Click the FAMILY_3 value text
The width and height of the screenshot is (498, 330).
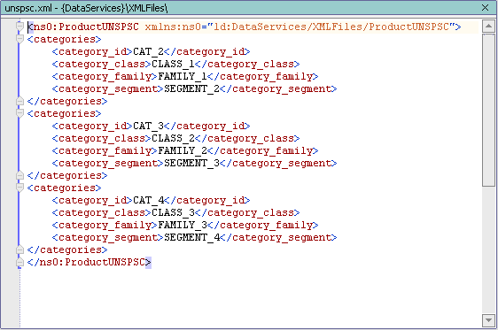tap(183, 225)
